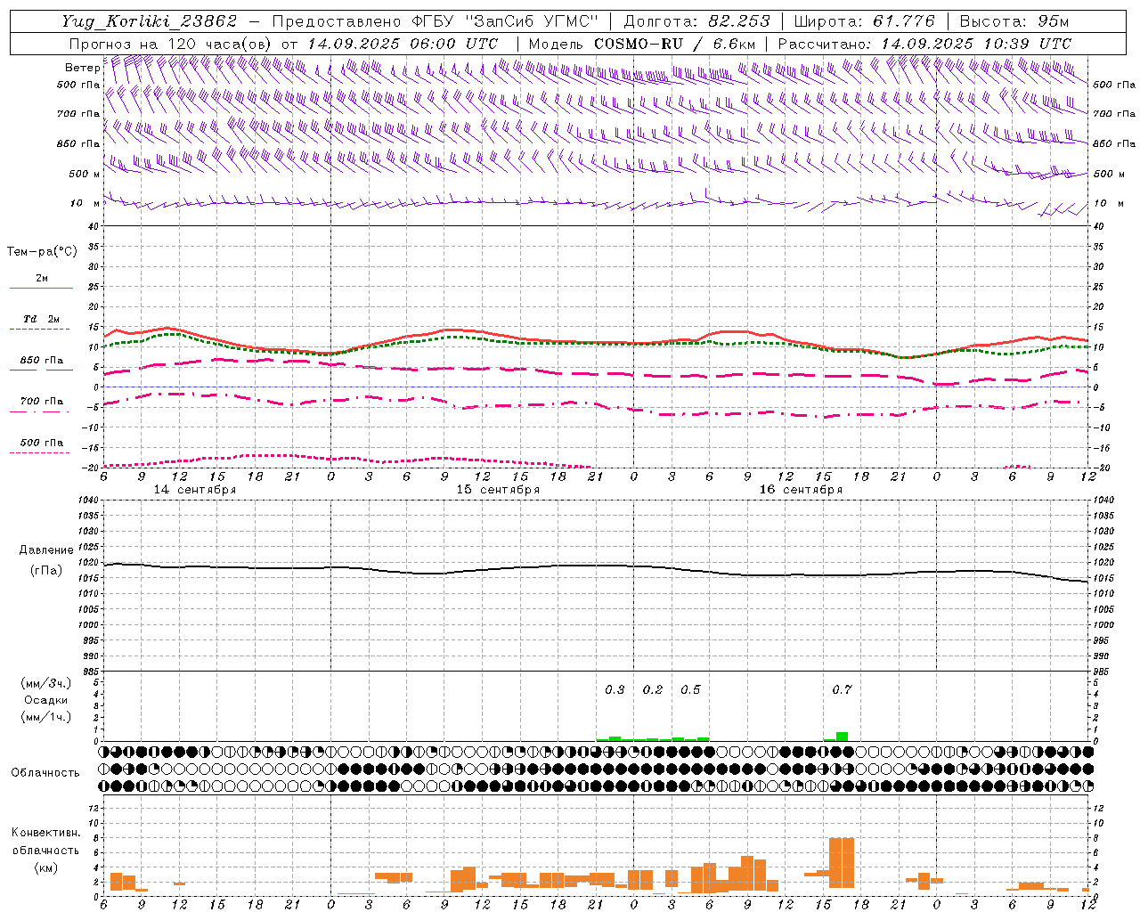
Task: Click the 0.5 precipitation amount value
Action: coord(690,689)
